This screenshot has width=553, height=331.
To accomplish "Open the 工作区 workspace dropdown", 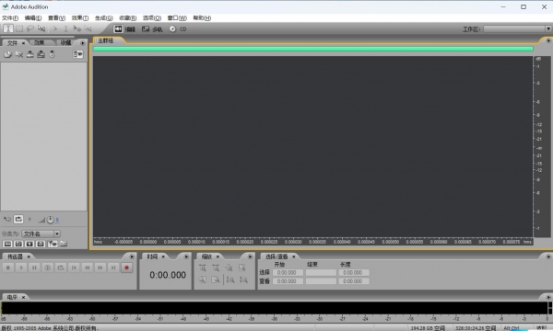I will point(517,29).
